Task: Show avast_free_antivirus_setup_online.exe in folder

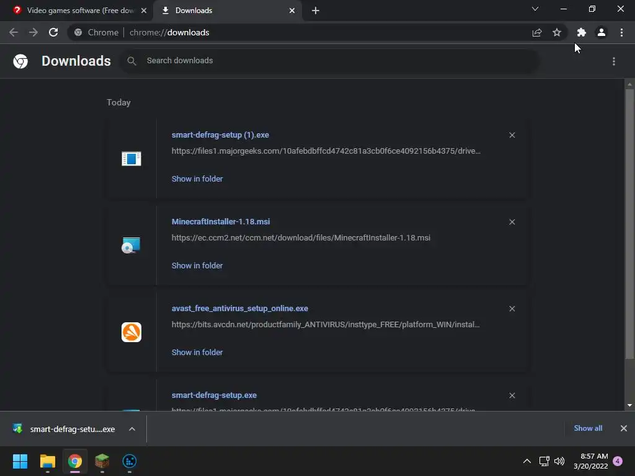Action: point(197,352)
